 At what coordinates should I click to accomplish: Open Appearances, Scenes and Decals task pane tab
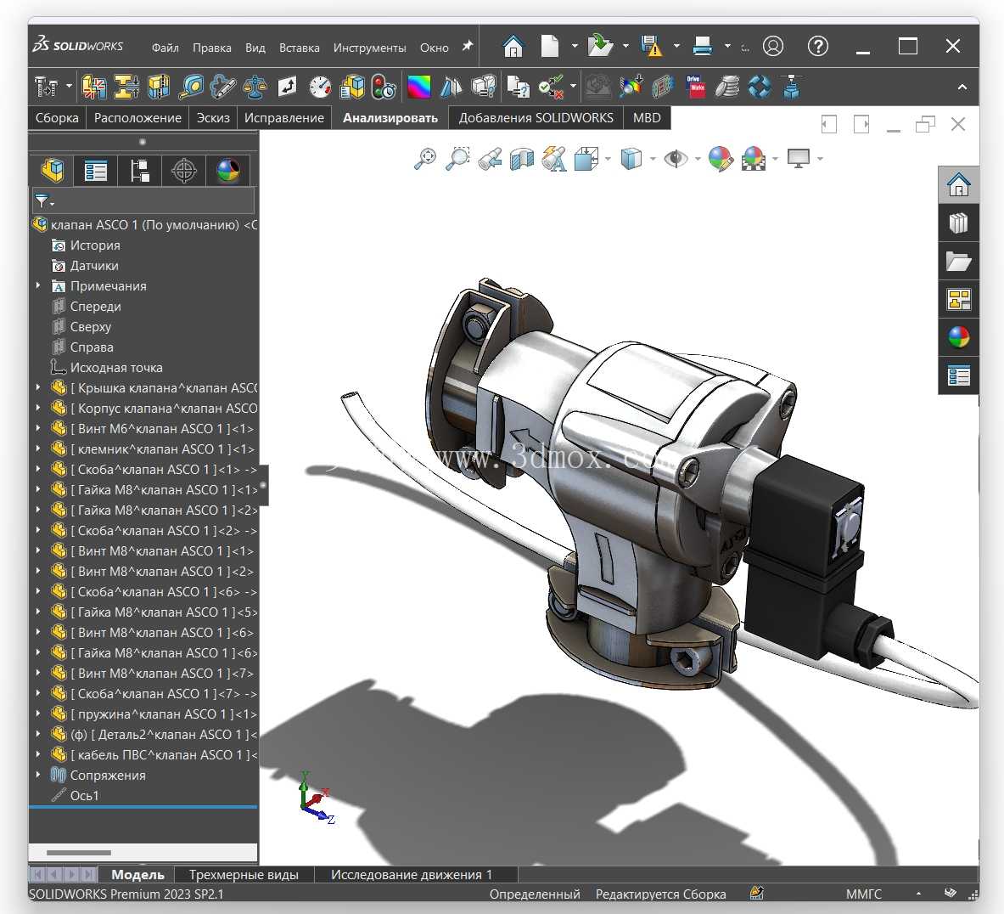point(958,337)
